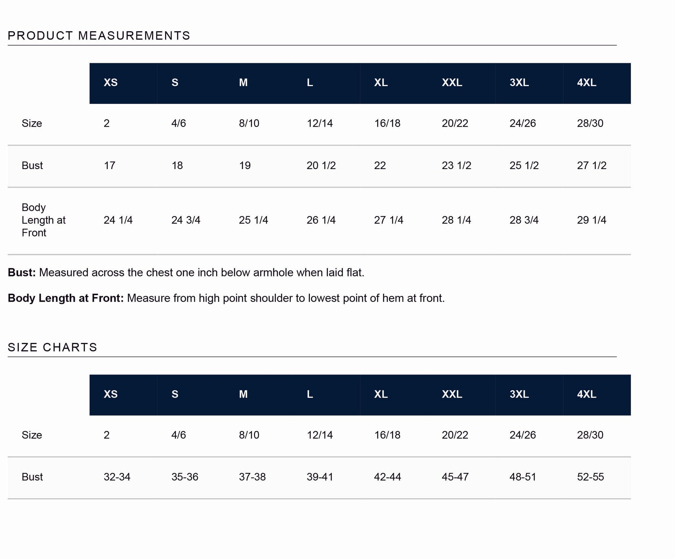This screenshot has width=675, height=559.
Task: Click M column header in Size Charts table
Action: coord(243,394)
